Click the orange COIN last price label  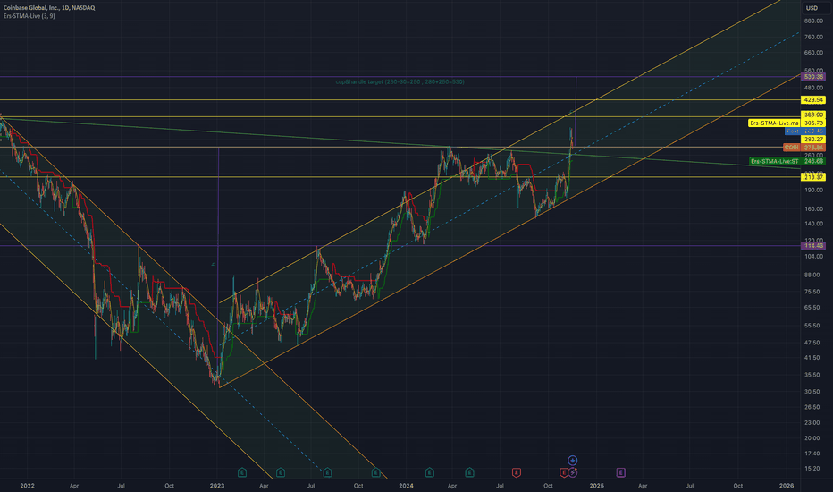(804, 148)
